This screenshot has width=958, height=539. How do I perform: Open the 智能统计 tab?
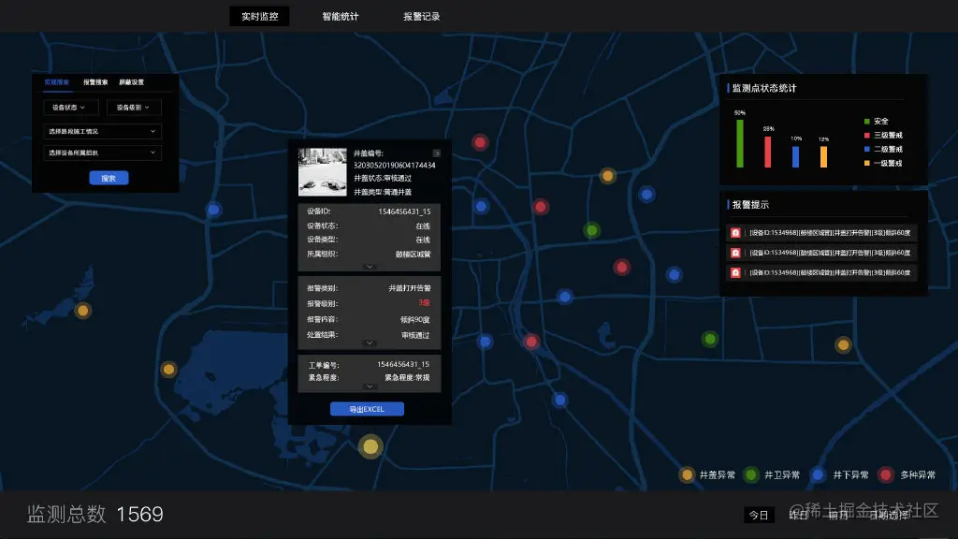click(341, 17)
